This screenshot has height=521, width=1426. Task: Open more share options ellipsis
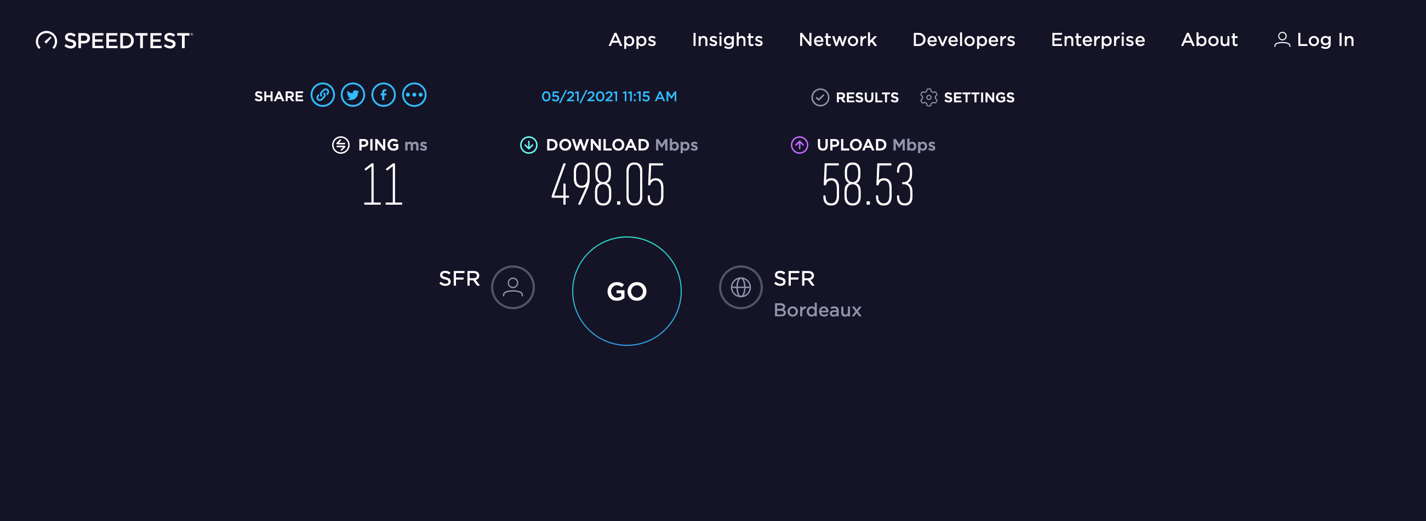tap(414, 95)
